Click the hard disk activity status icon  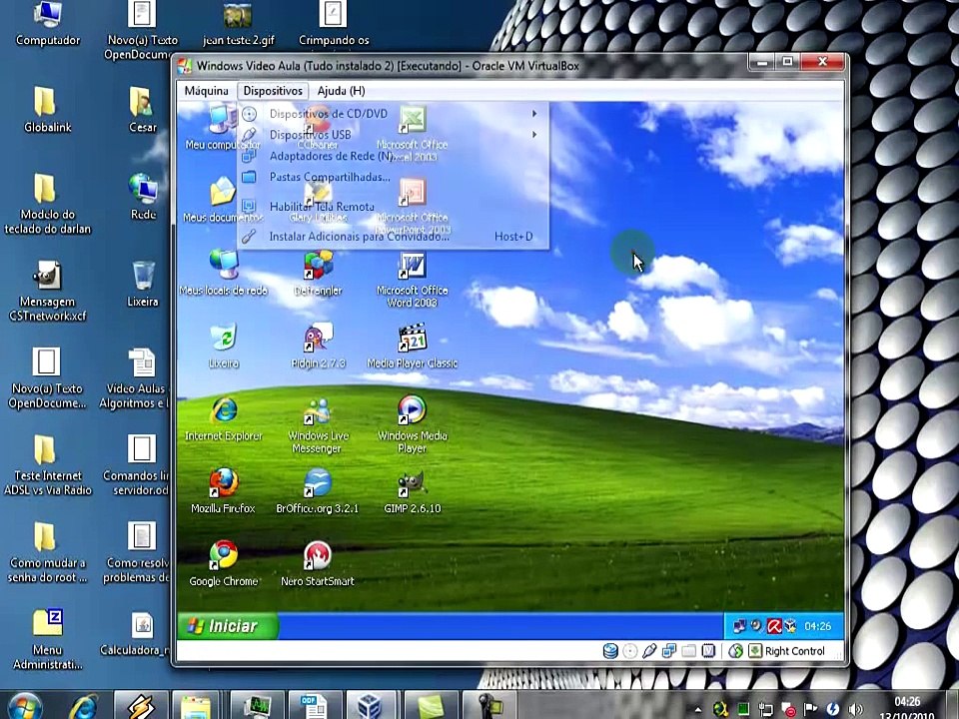609,651
